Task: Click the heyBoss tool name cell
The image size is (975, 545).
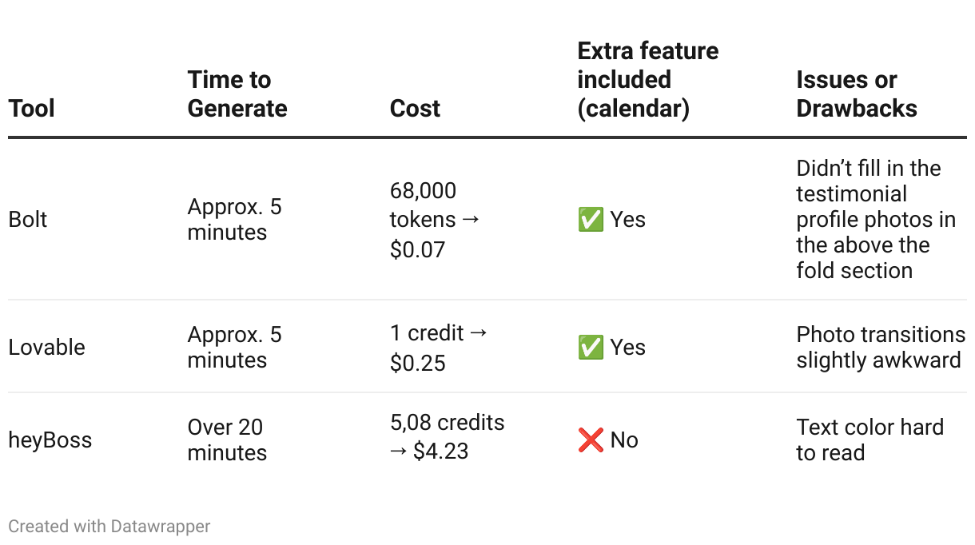Action: tap(50, 440)
